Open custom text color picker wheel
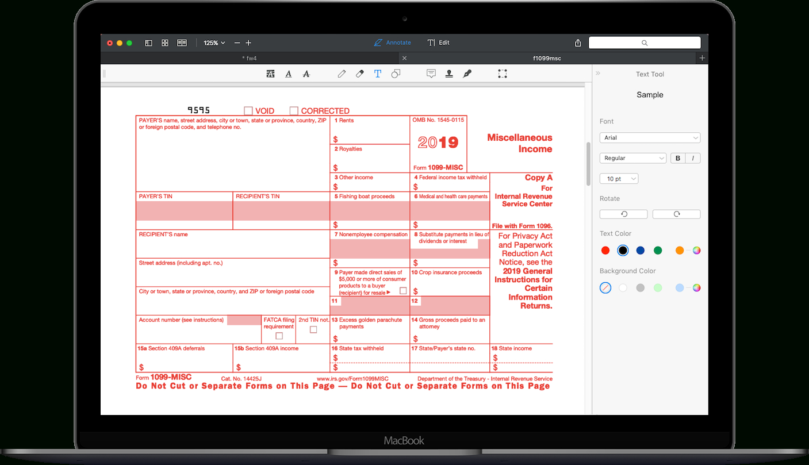Viewport: 809px width, 465px height. (696, 251)
